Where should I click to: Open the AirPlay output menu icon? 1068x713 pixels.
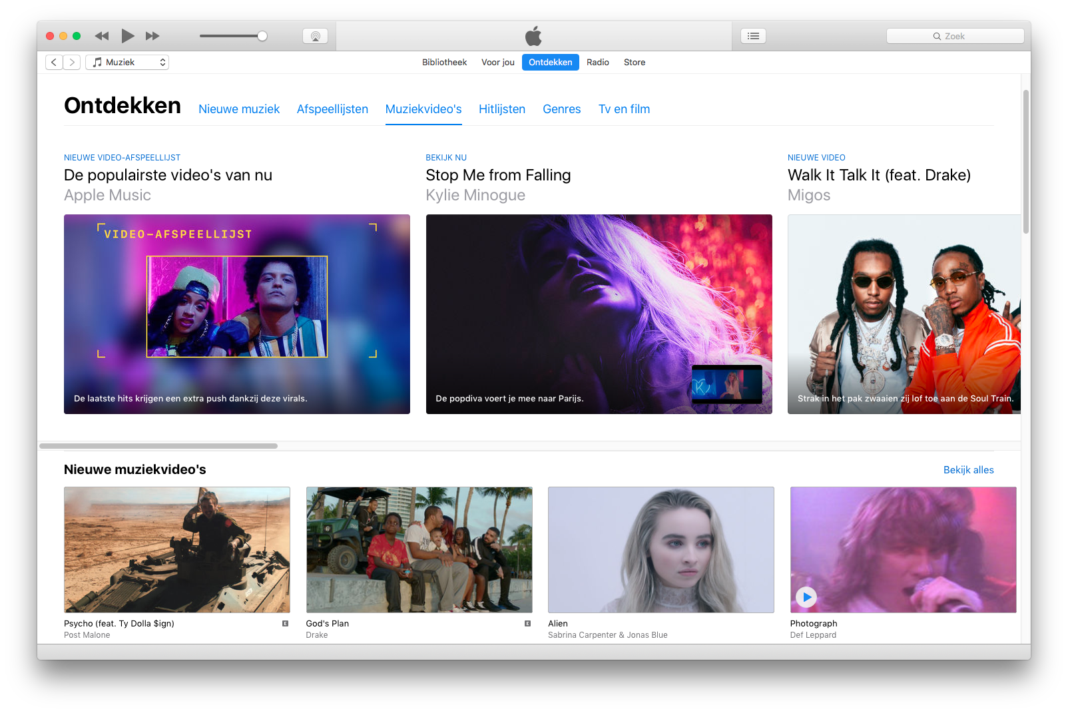click(315, 36)
